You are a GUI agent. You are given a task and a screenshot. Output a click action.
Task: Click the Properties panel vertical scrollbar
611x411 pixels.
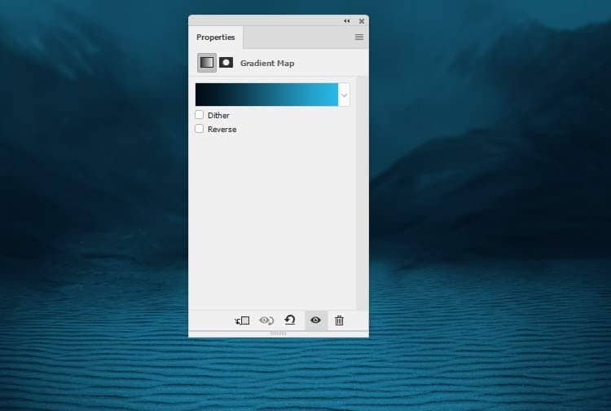pyautogui.click(x=362, y=192)
